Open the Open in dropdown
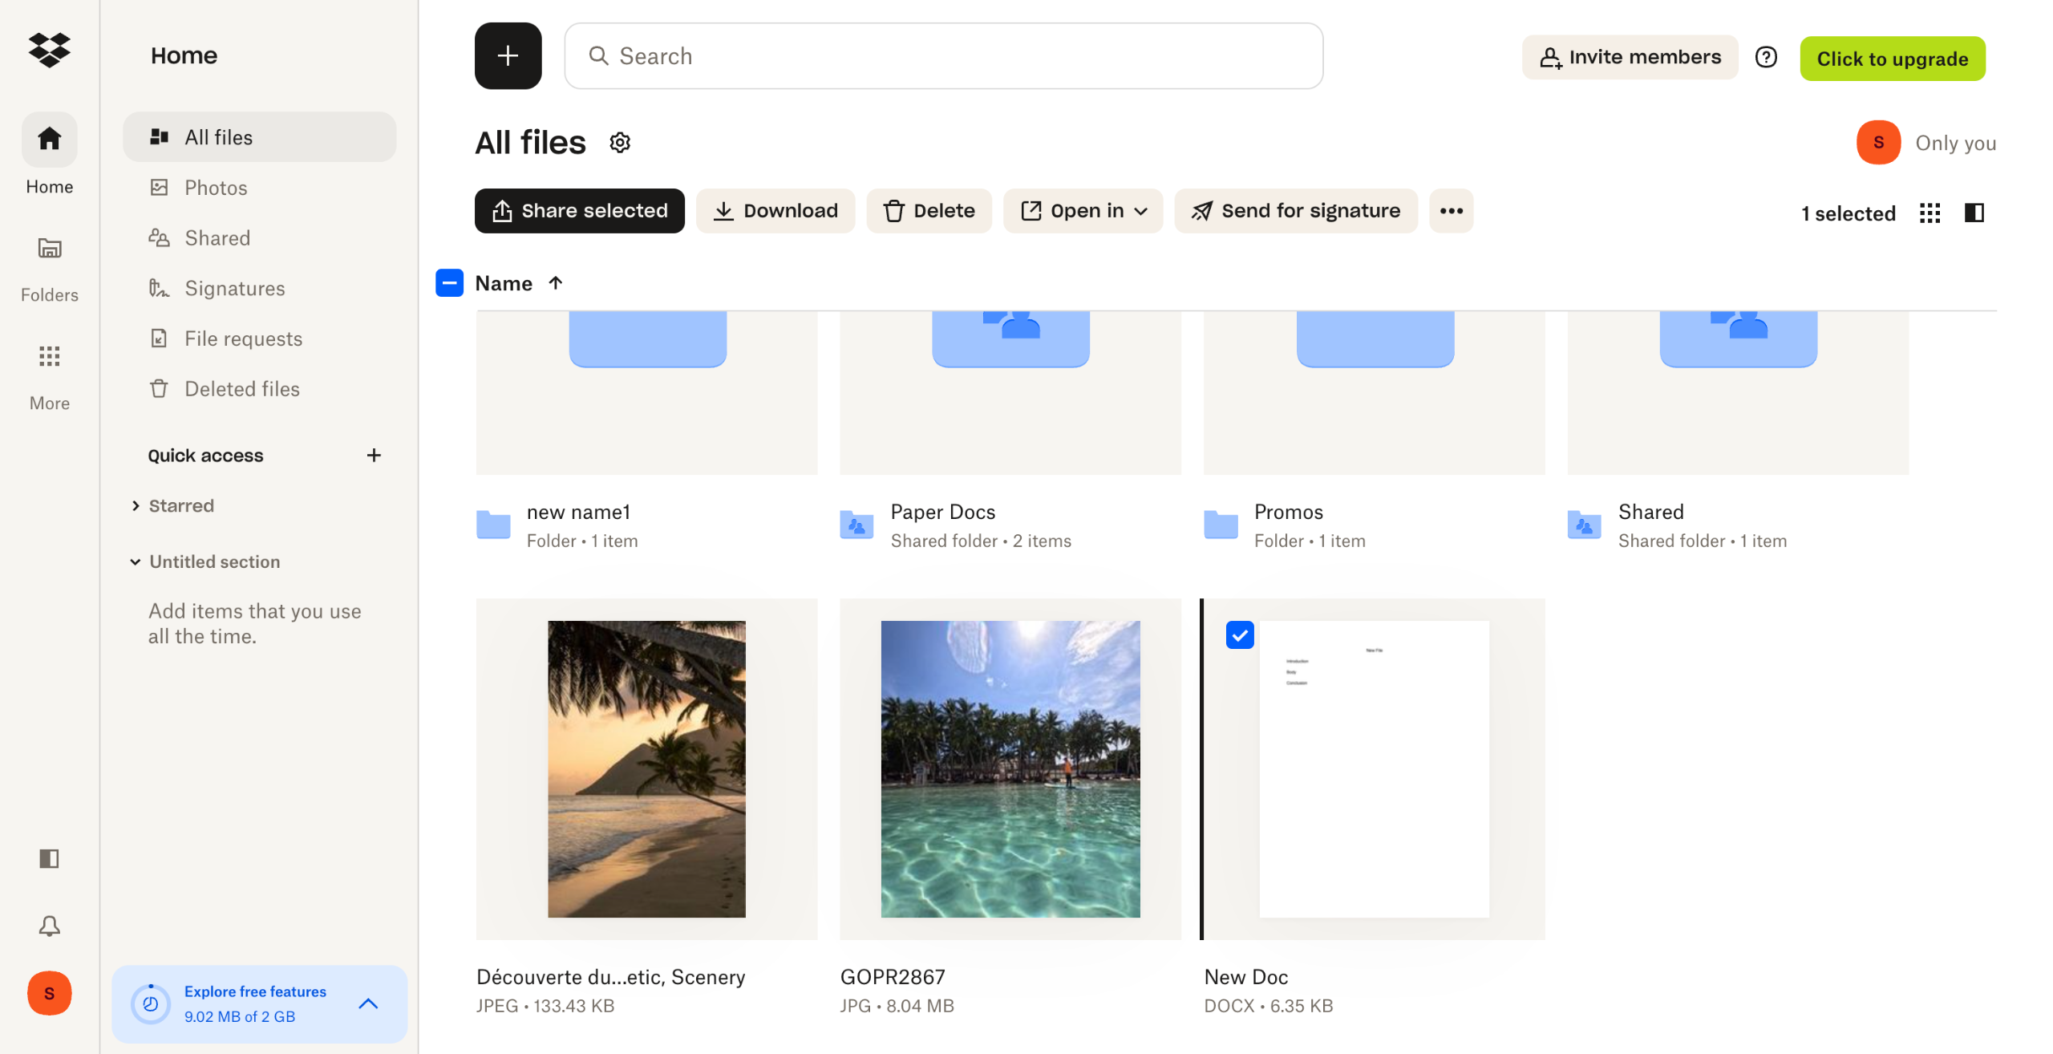The image size is (2053, 1054). (1083, 211)
